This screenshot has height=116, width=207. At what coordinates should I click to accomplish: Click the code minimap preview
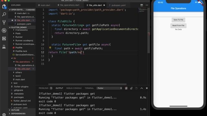[143, 10]
